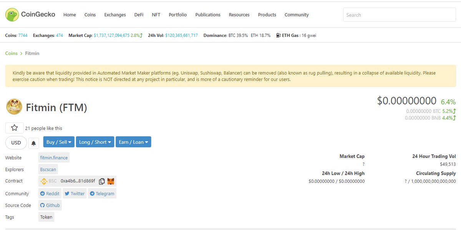
Task: Click the Token tag
Action: point(46,217)
